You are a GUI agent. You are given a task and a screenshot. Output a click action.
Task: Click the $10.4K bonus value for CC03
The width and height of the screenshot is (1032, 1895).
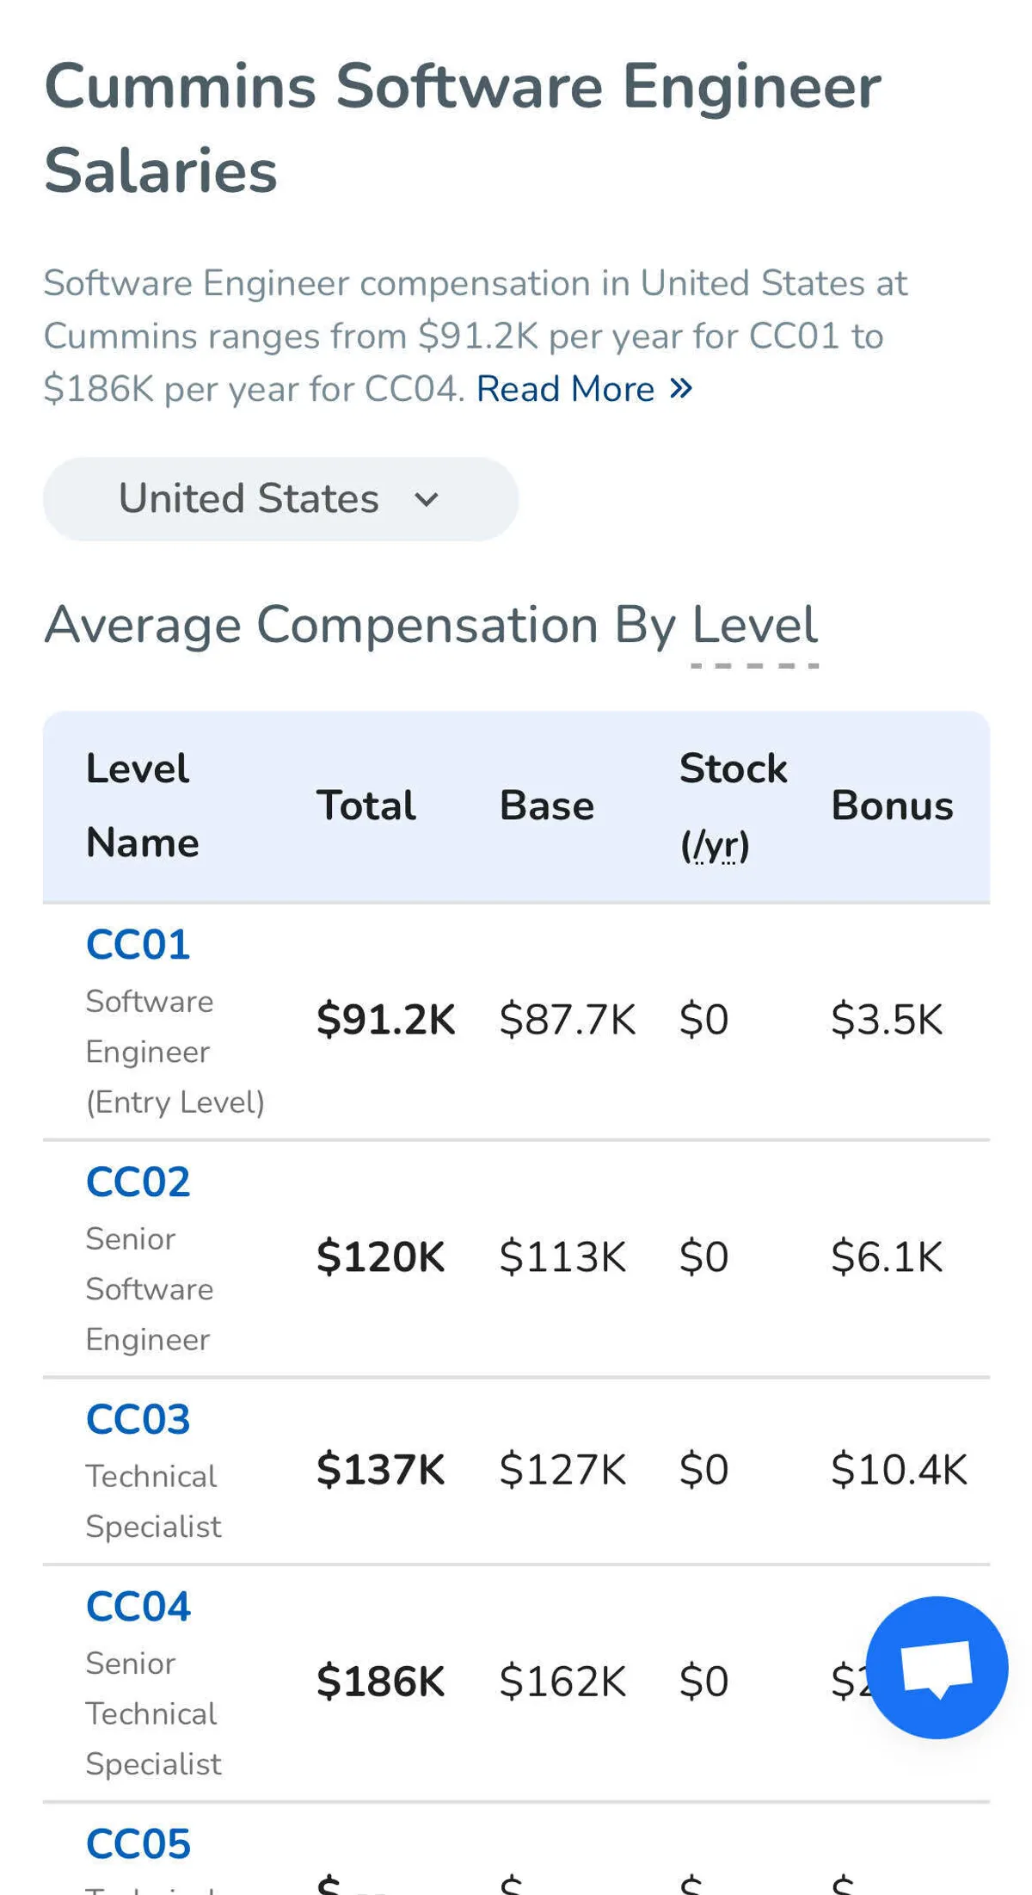pyautogui.click(x=899, y=1470)
